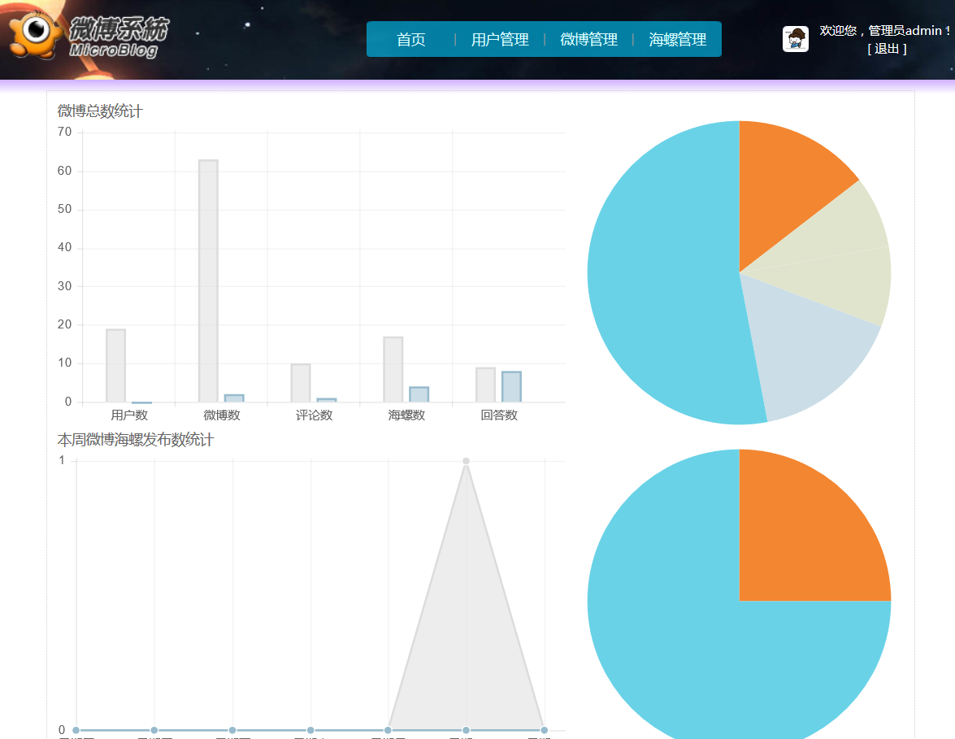
Task: Click the MicroBlog mascot logo icon
Action: point(35,33)
